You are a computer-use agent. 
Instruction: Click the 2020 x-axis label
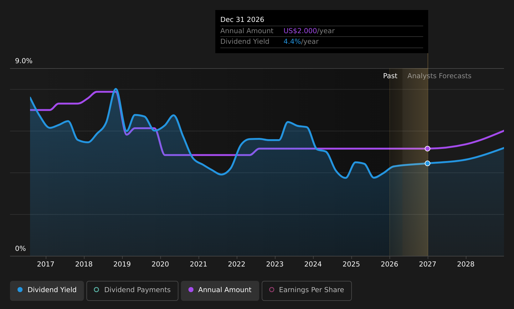pyautogui.click(x=160, y=264)
